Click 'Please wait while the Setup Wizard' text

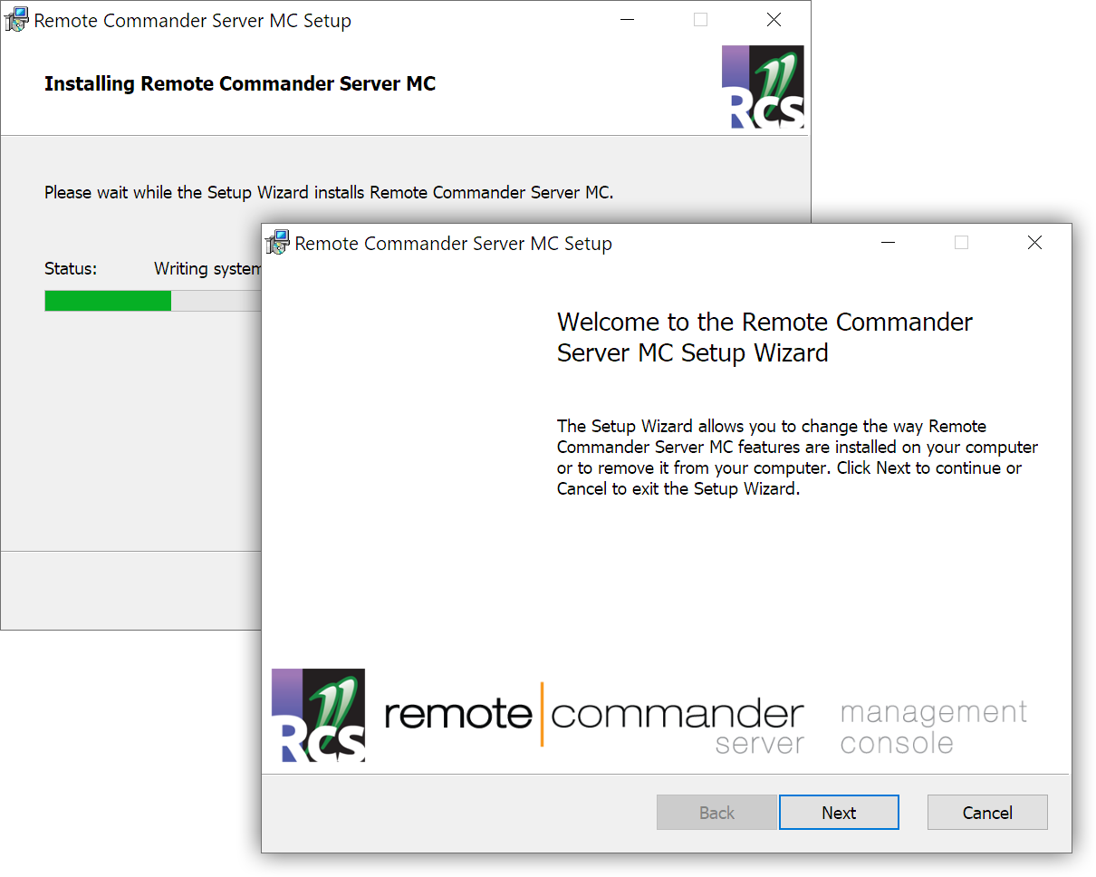pos(329,193)
